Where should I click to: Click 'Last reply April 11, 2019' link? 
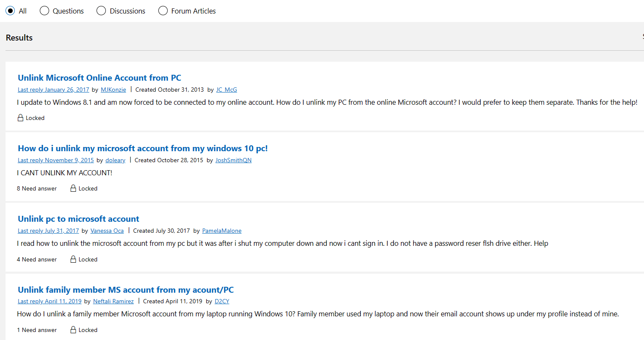(x=50, y=301)
